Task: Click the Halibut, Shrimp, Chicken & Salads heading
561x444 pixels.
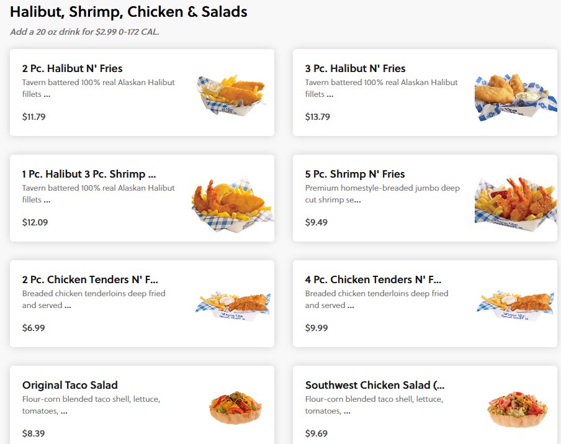Action: click(x=128, y=11)
